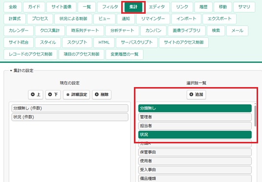262x182 pixels.
Task: Click the options list scrollbar
Action: click(x=255, y=116)
